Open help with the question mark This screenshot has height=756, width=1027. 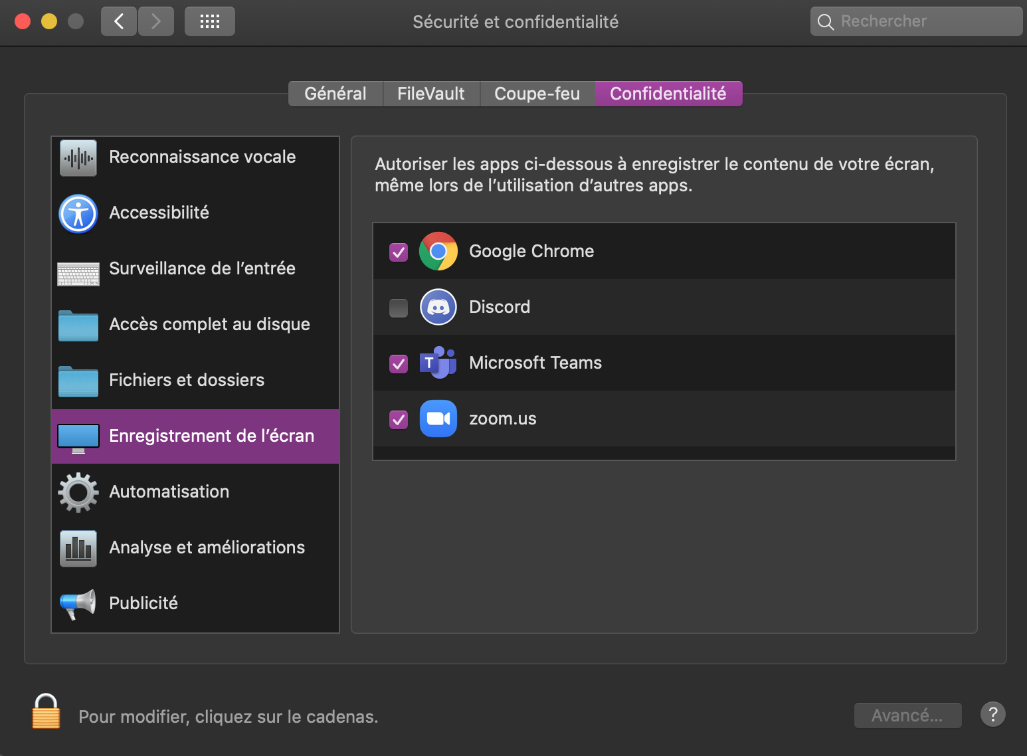coord(993,715)
